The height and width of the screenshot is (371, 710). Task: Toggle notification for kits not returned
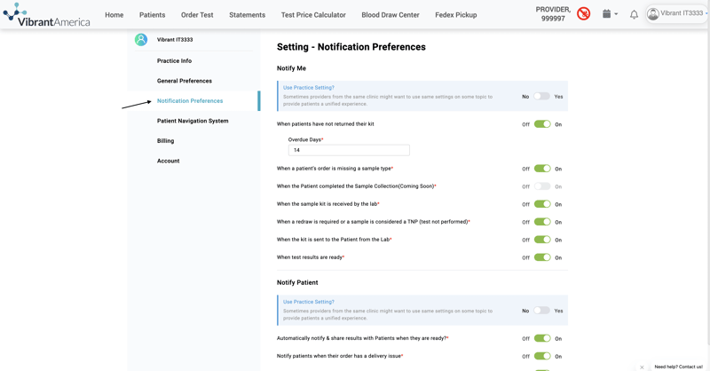pos(542,124)
